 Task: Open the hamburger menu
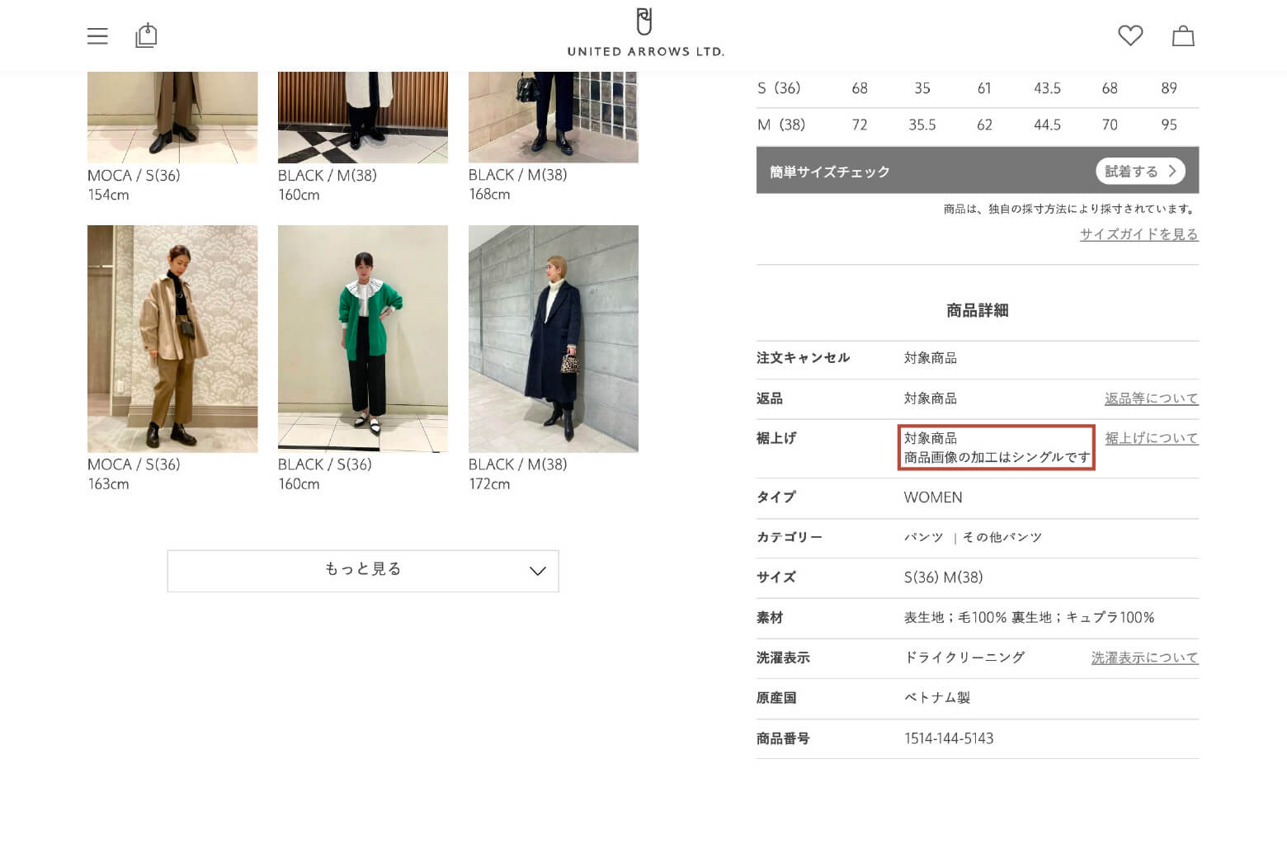tap(97, 35)
